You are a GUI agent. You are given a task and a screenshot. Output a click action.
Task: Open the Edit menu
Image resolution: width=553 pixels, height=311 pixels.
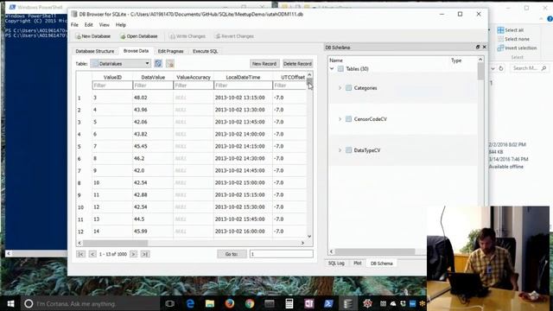tap(88, 25)
